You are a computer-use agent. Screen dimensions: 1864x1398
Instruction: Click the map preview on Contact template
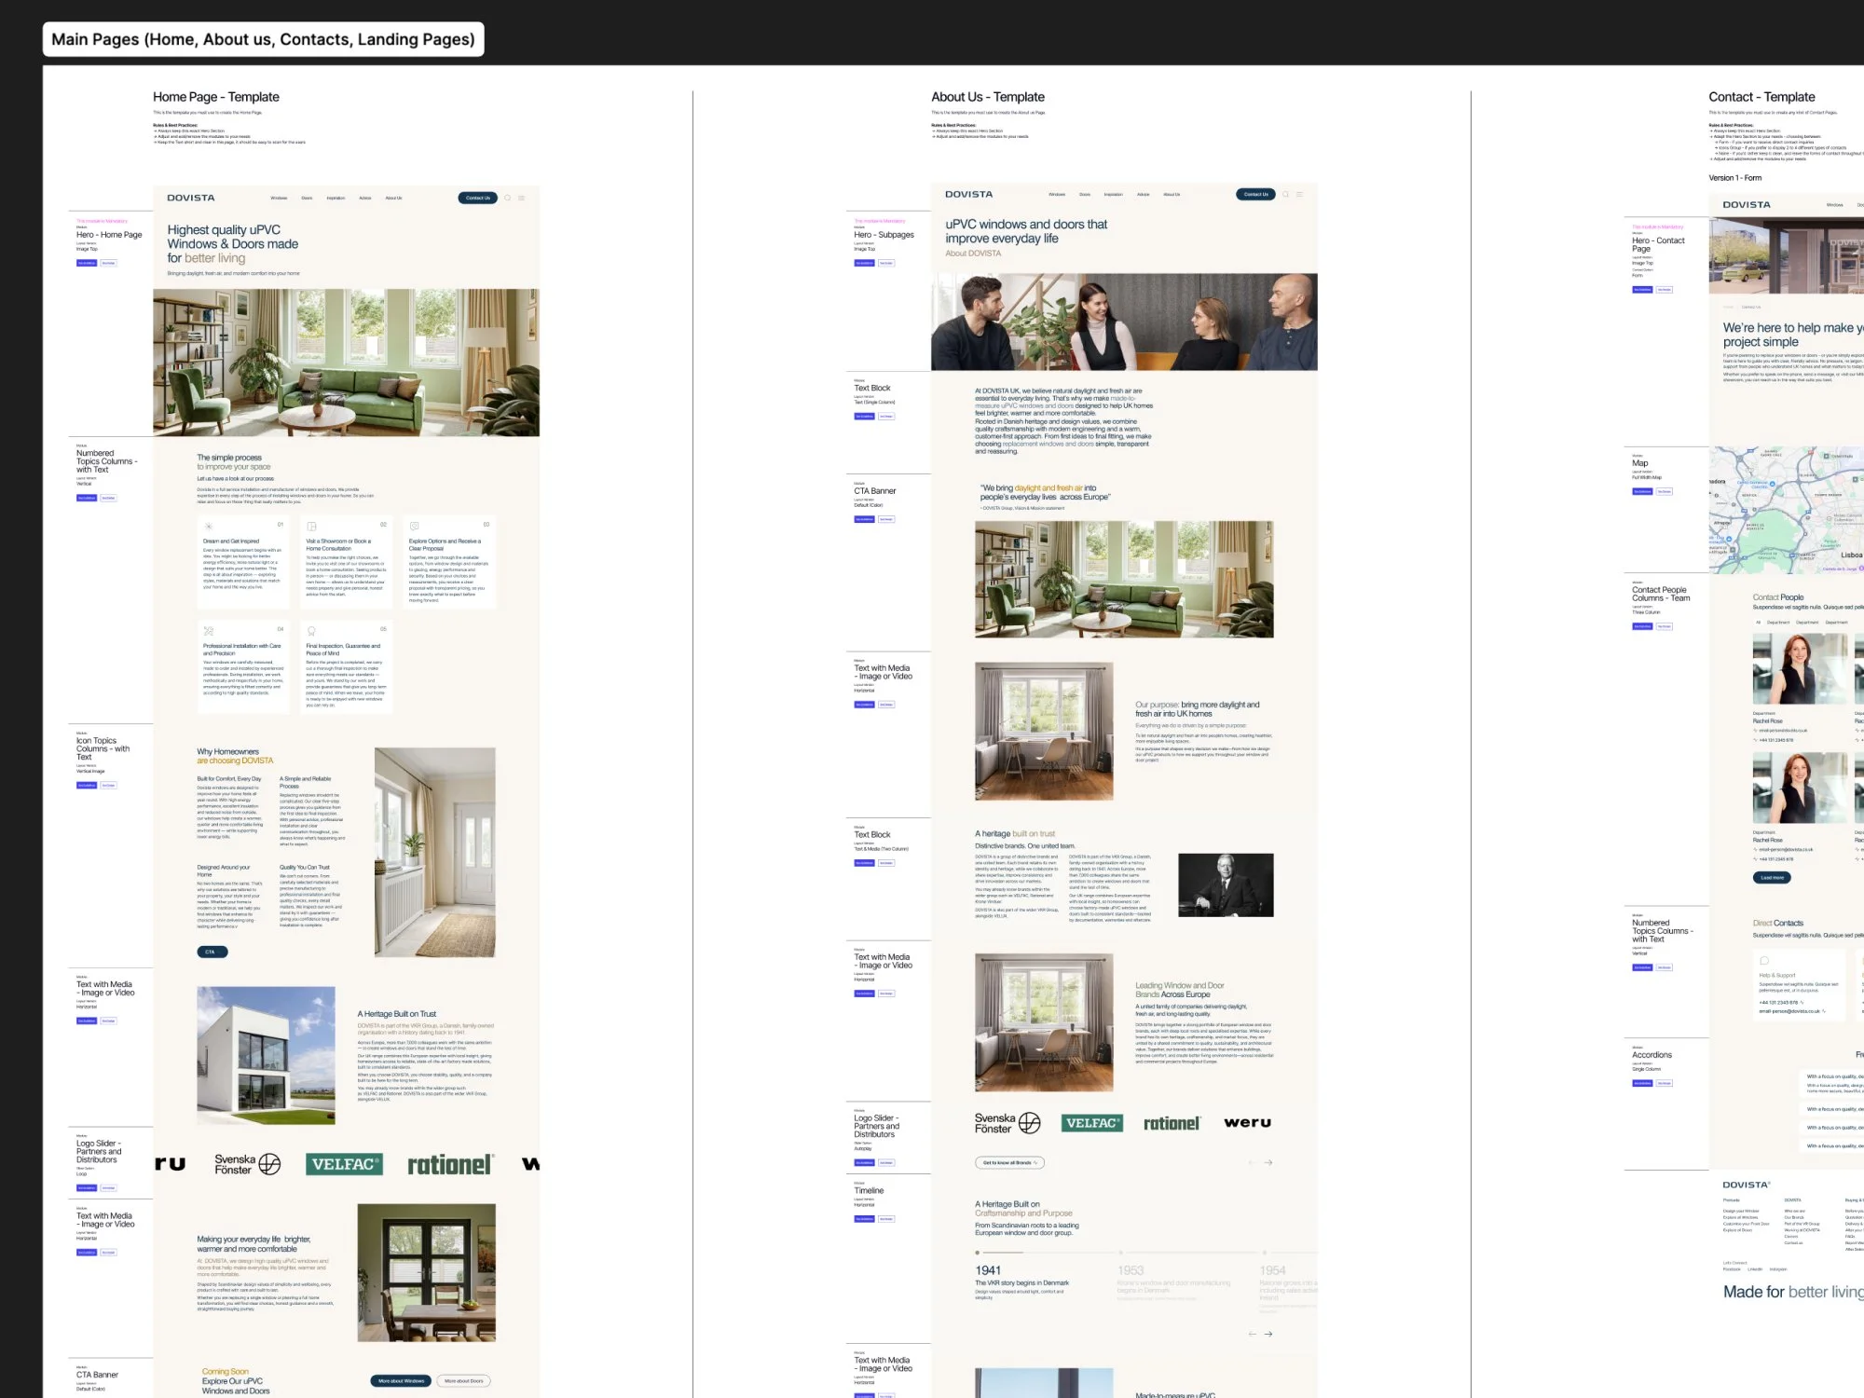tap(1785, 510)
